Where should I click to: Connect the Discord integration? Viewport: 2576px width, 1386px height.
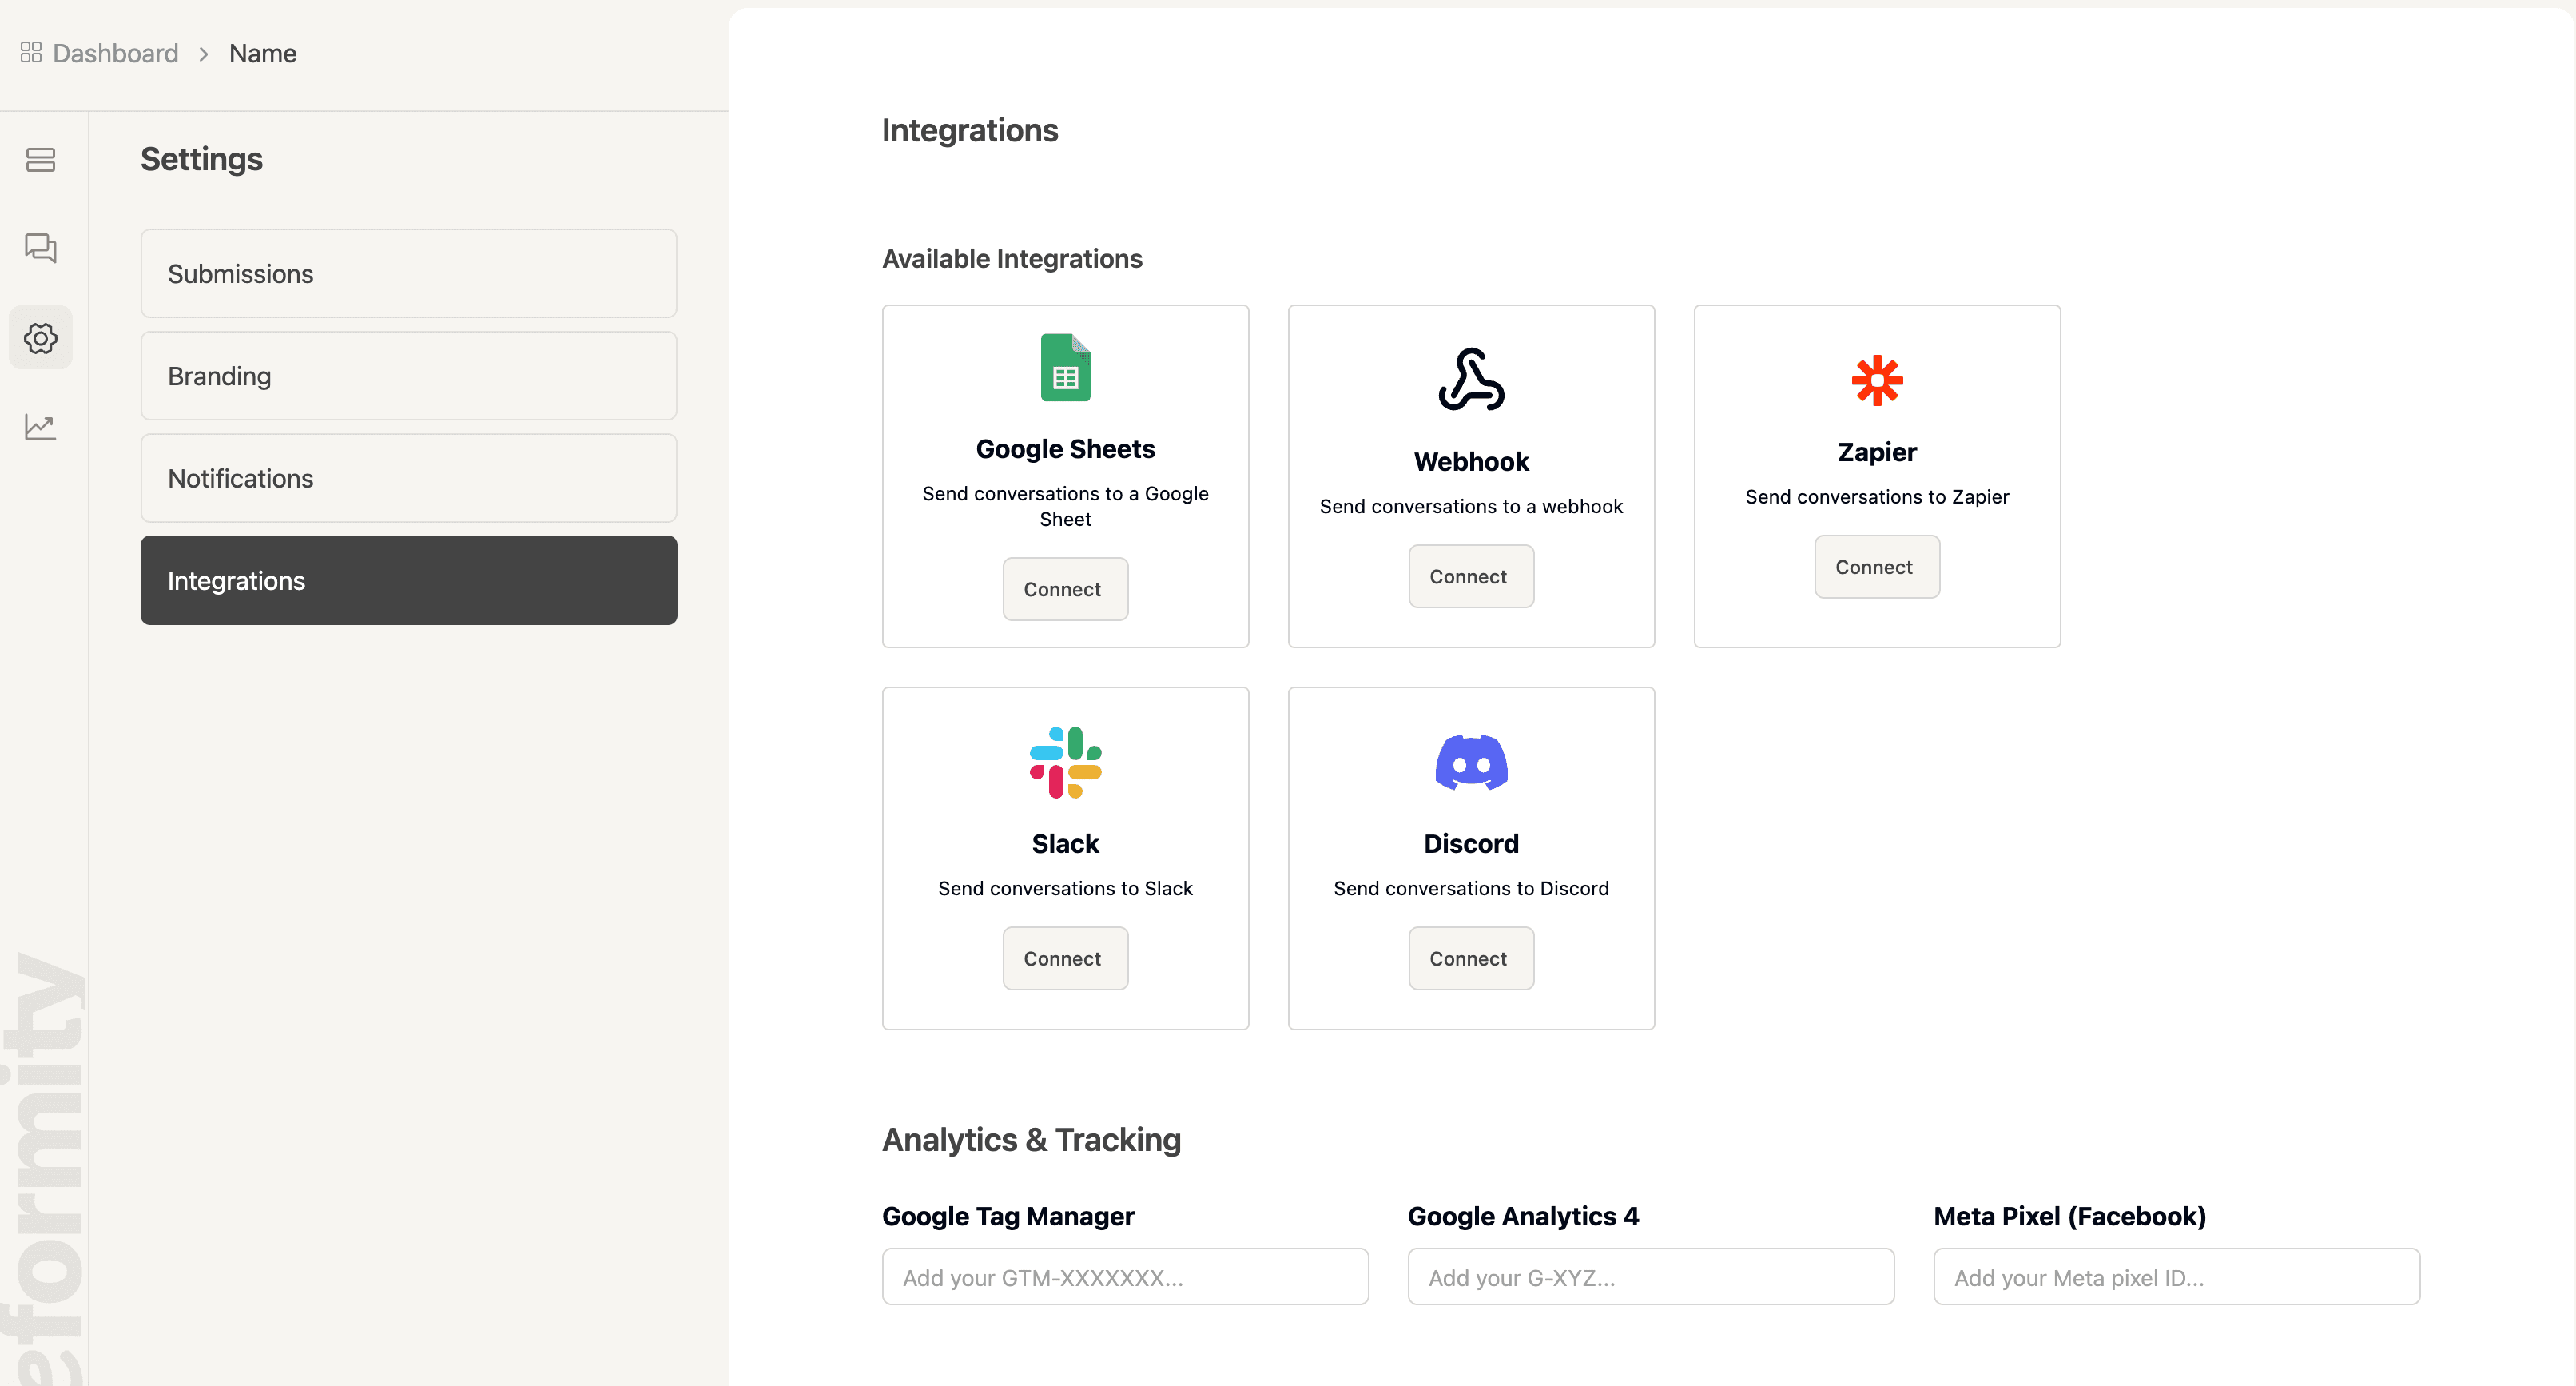point(1470,958)
